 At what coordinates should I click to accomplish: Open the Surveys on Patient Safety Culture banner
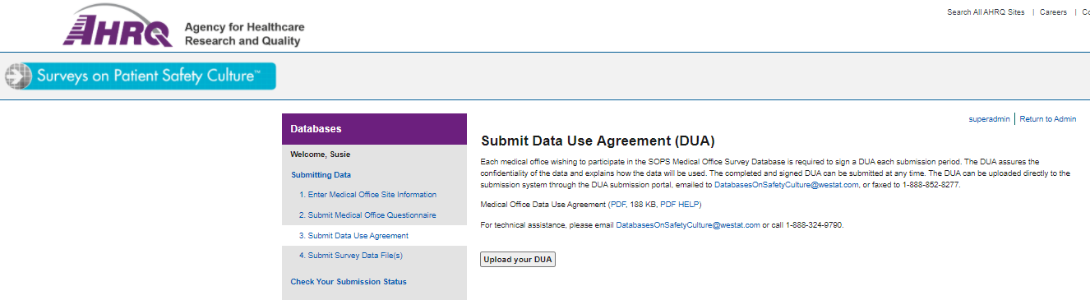tap(139, 76)
